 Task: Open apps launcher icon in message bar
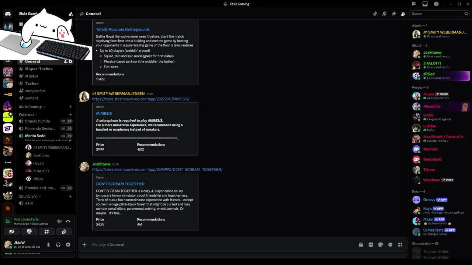coord(400,244)
